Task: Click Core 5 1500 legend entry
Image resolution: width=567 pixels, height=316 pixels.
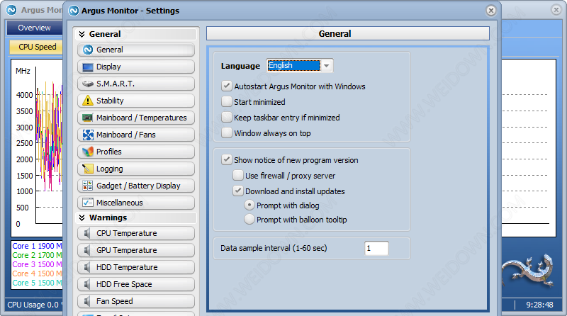Action: point(37,283)
